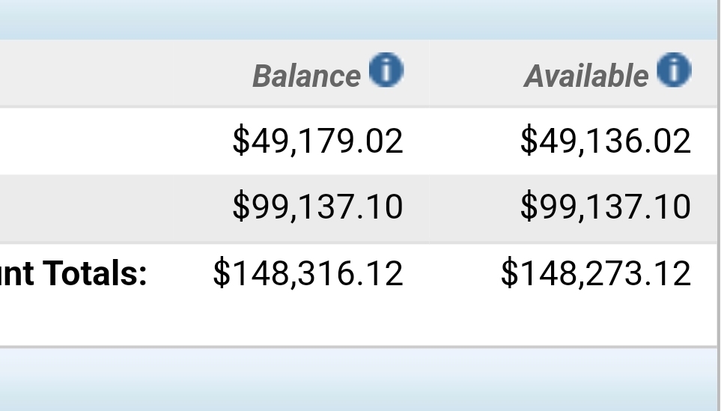The image size is (721, 411).
Task: Select the $99,137.10 value under Available
Action: point(606,207)
